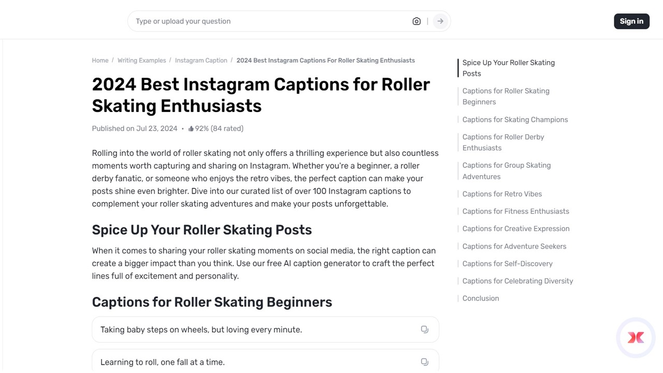663x373 pixels.
Task: Open the chat widget in the bottom corner
Action: pos(636,337)
